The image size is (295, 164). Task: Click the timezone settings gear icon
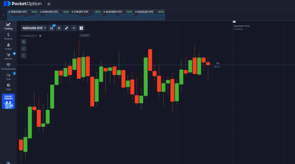point(40,36)
